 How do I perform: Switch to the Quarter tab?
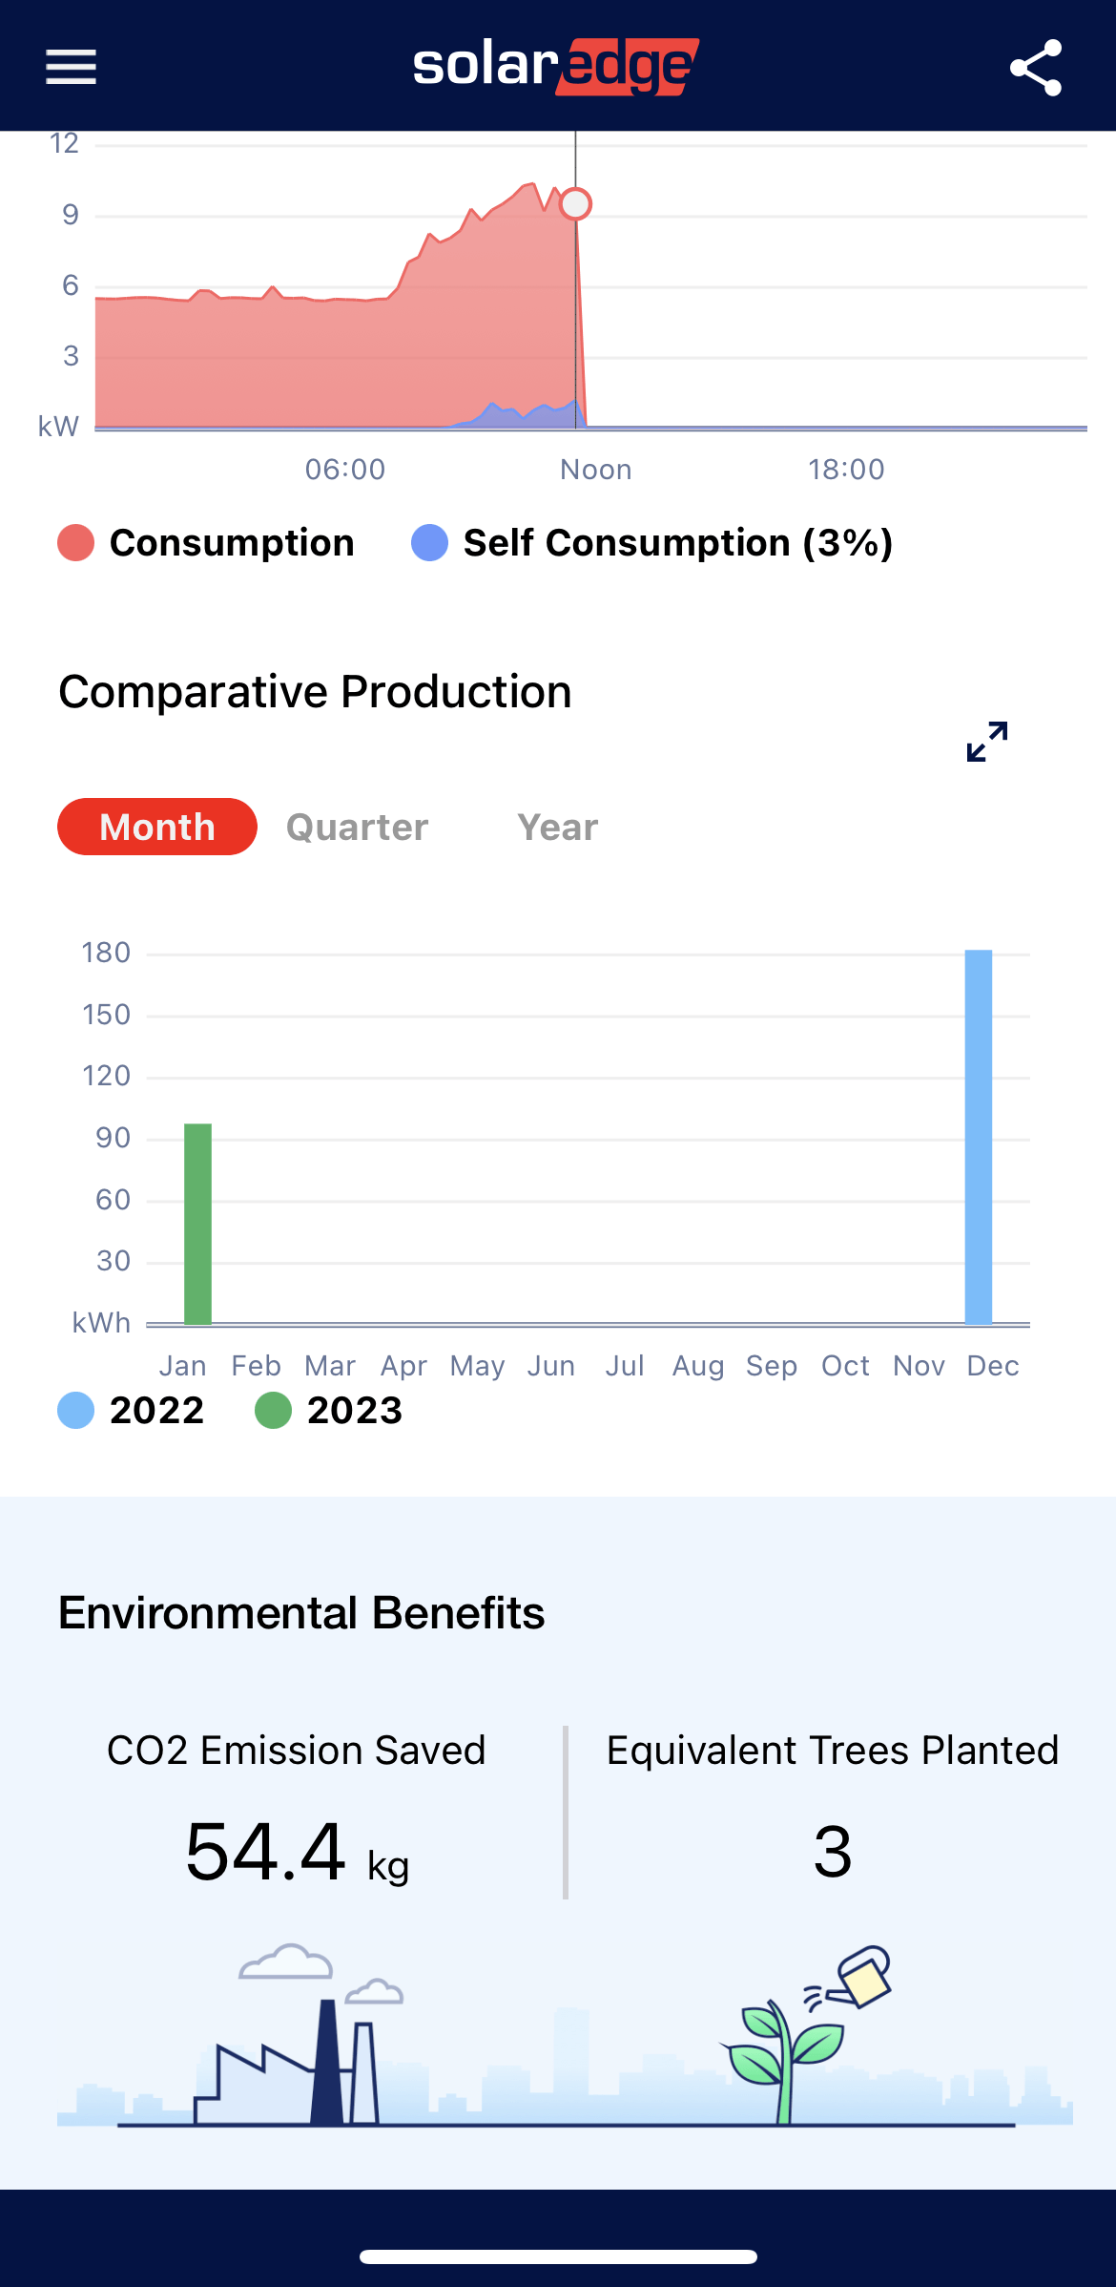pyautogui.click(x=358, y=827)
